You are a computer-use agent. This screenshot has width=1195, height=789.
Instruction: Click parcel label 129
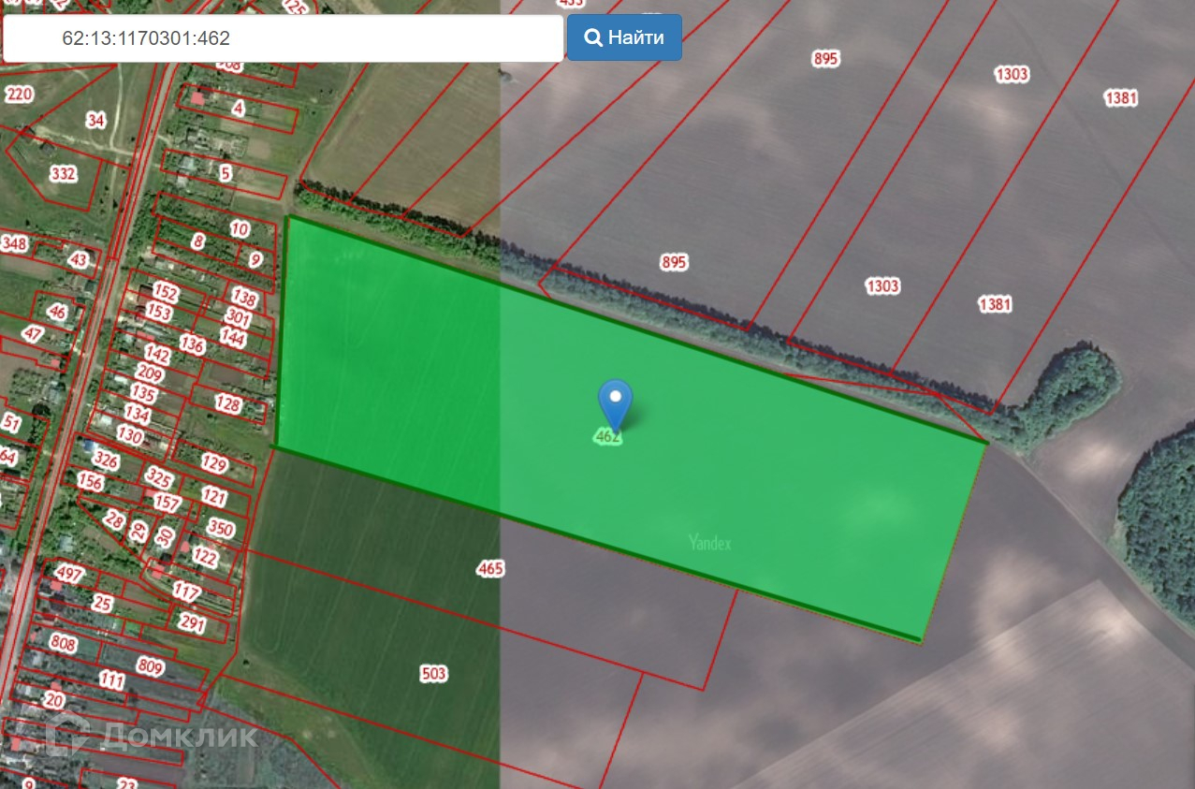point(214,463)
